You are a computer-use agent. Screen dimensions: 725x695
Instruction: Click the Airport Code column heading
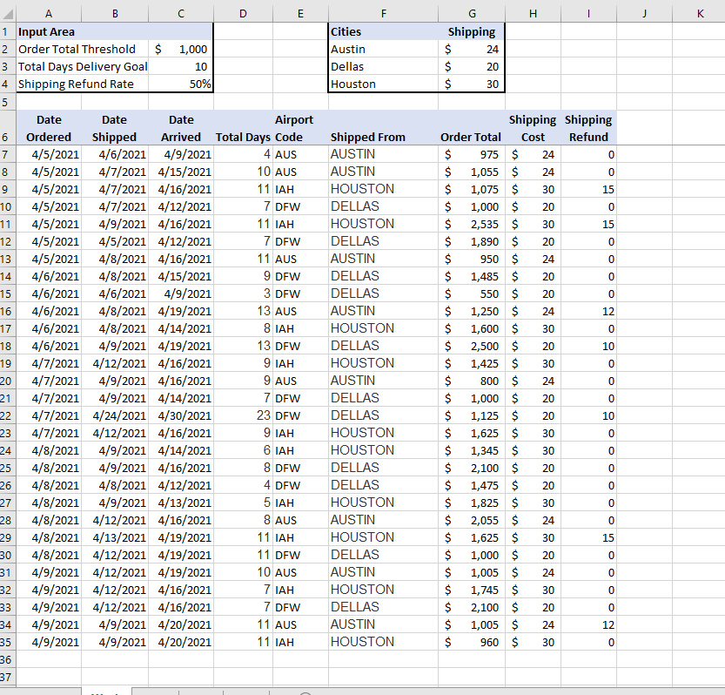pos(300,128)
